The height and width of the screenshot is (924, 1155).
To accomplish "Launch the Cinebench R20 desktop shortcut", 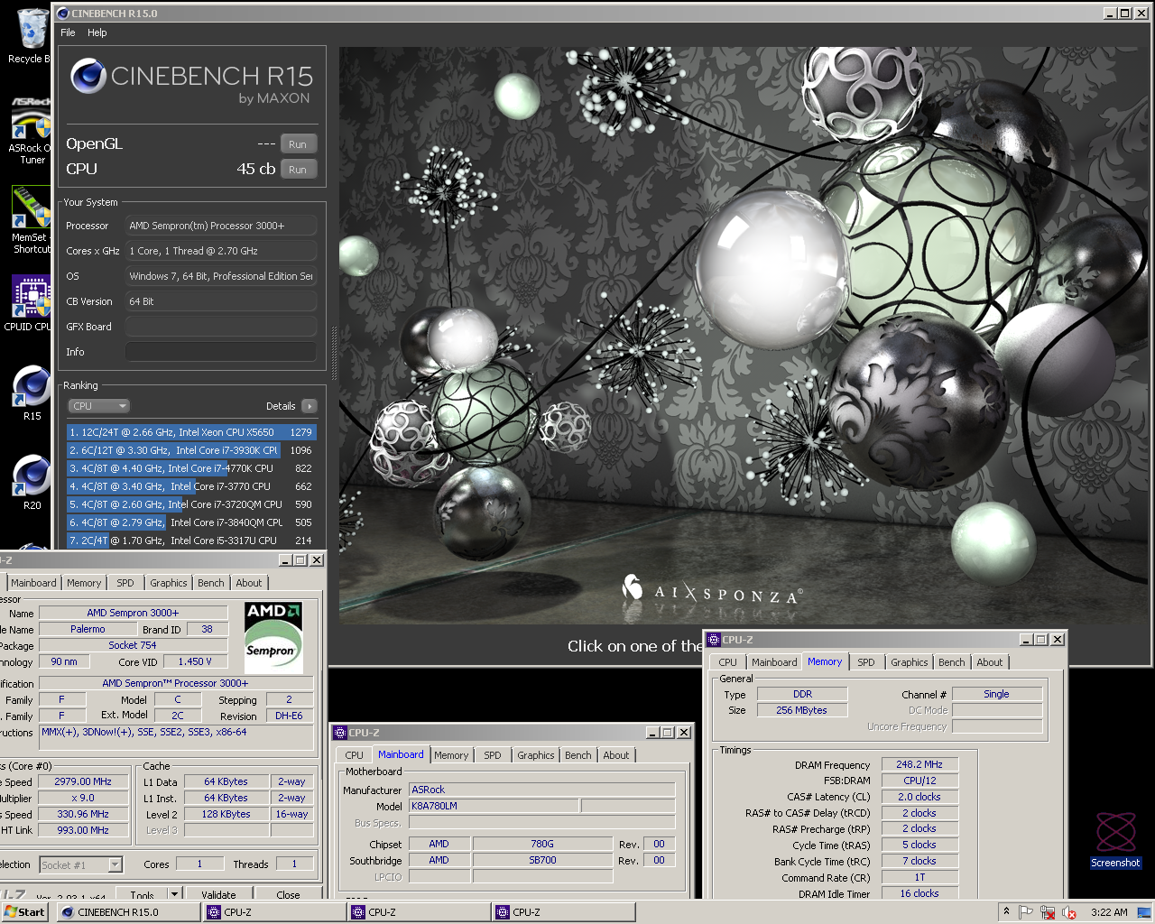I will click(x=32, y=483).
